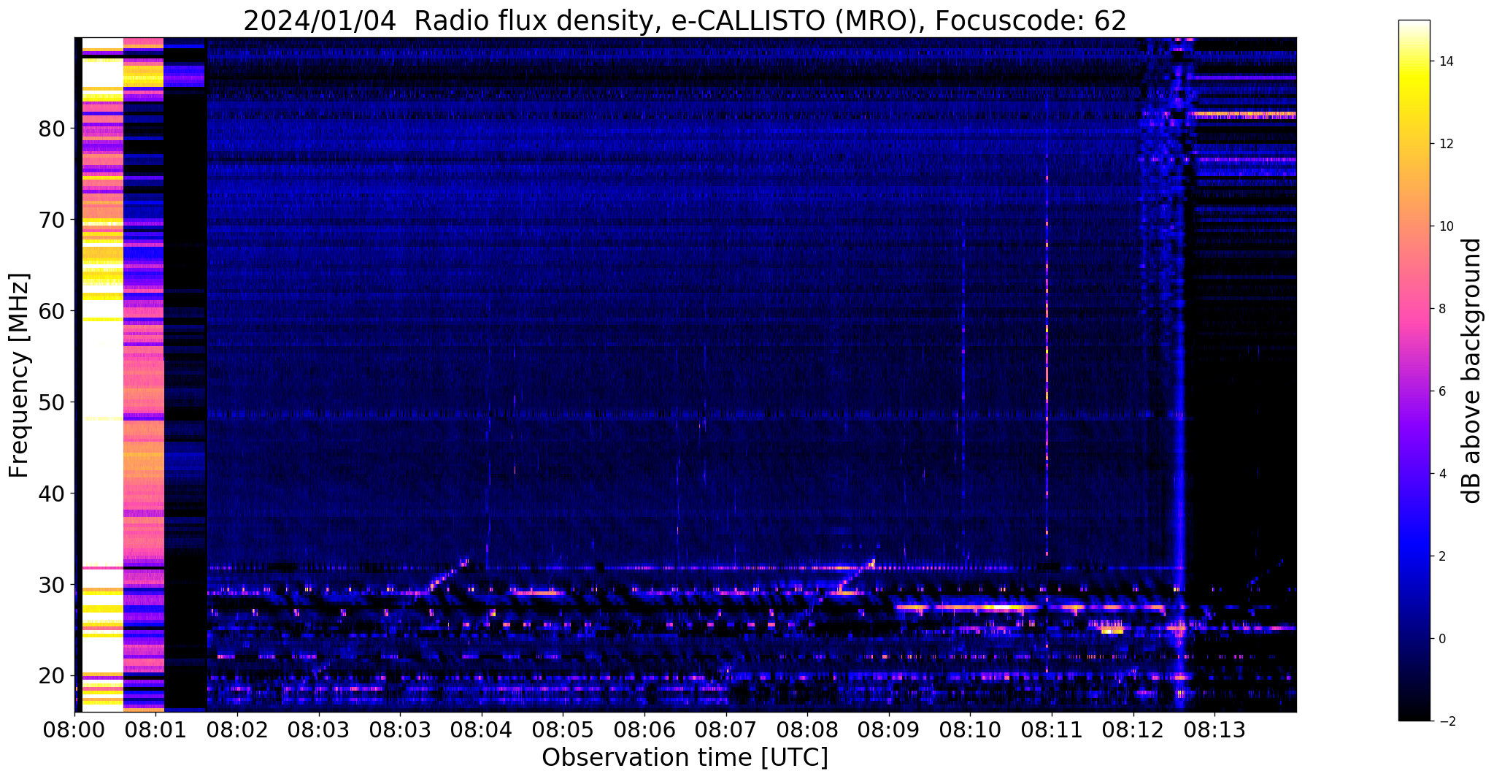Select the 08:06 time tick label

click(644, 729)
